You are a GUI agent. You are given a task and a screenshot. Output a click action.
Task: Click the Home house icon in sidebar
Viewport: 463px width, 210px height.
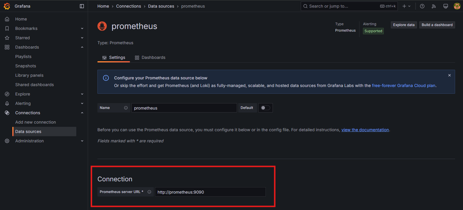[x=7, y=19]
